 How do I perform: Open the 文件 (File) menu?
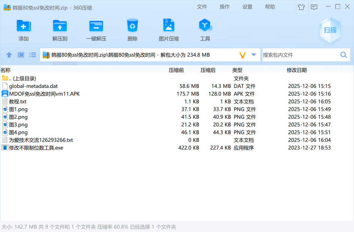202,7
